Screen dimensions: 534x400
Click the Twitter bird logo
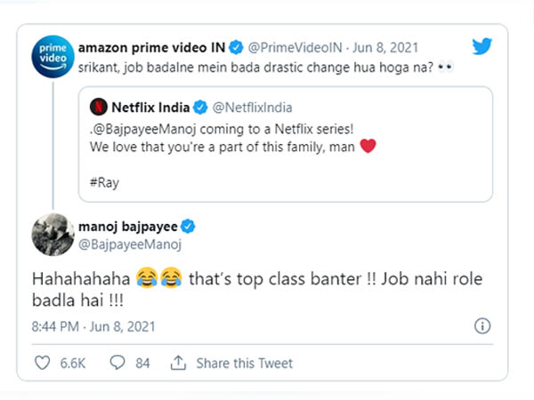coord(483,49)
